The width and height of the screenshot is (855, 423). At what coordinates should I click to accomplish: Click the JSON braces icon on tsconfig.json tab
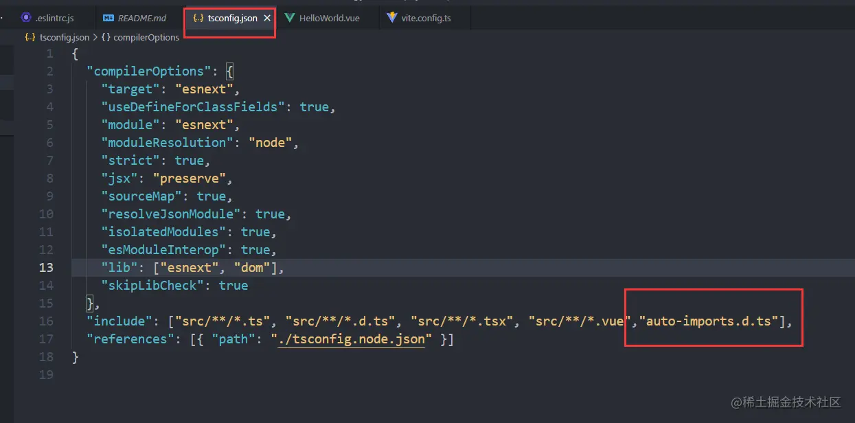(x=198, y=19)
